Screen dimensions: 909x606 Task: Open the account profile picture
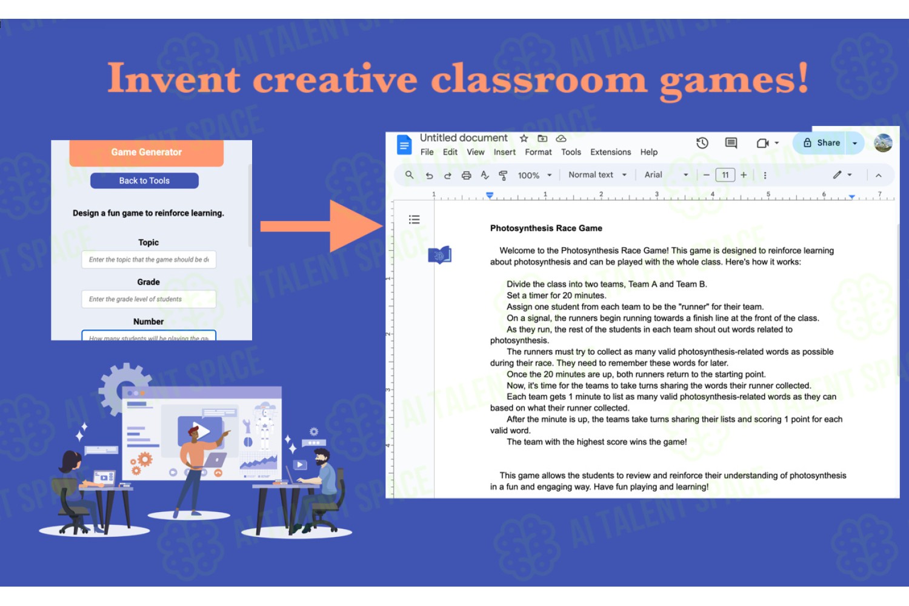(883, 143)
